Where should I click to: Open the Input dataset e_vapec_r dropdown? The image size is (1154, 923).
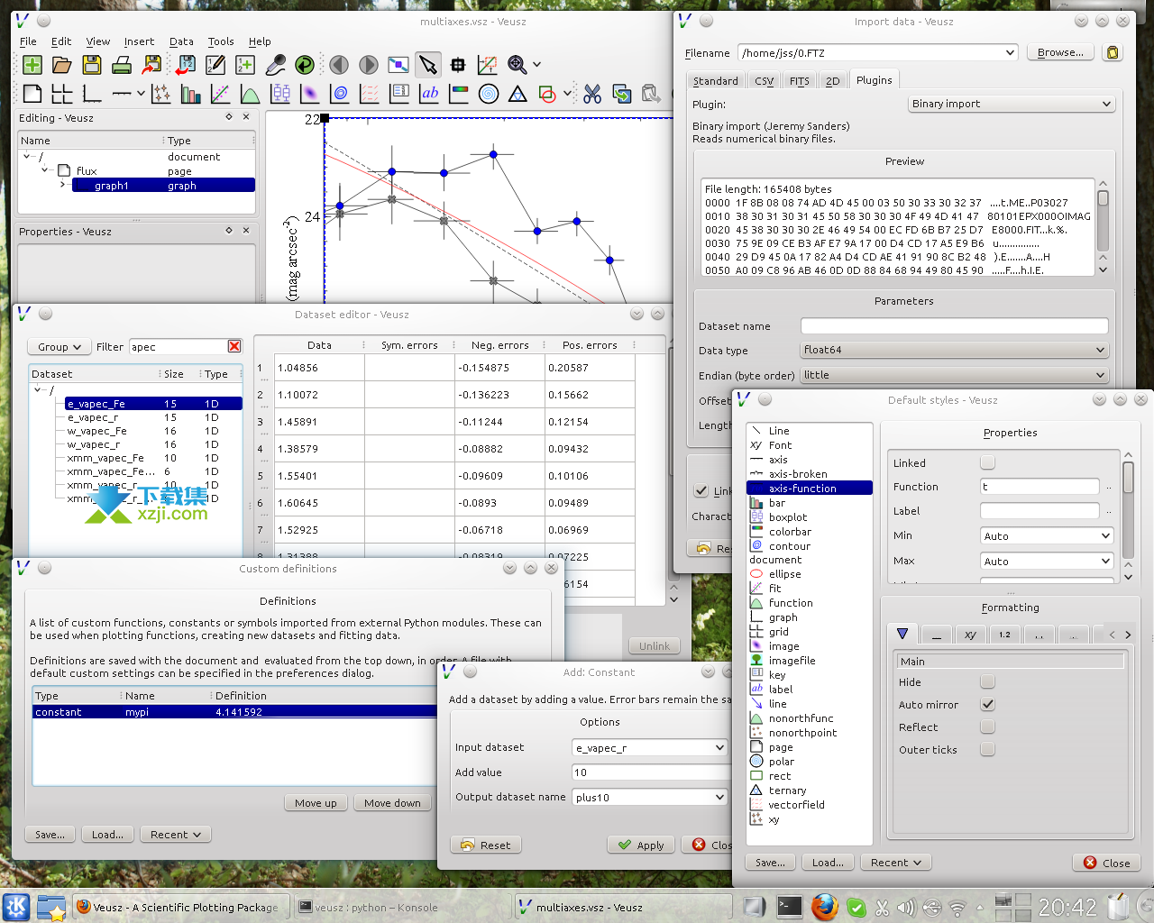pos(650,747)
